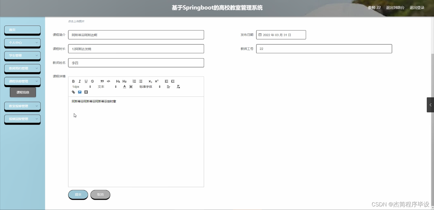Select 课程信息 in the sidebar
Screen dimensions: 434x210
pos(23,92)
